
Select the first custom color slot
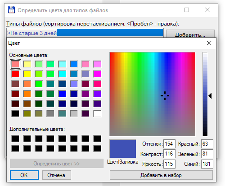(x=15, y=138)
